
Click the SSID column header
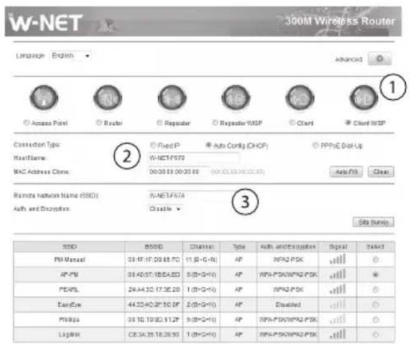pyautogui.click(x=69, y=247)
